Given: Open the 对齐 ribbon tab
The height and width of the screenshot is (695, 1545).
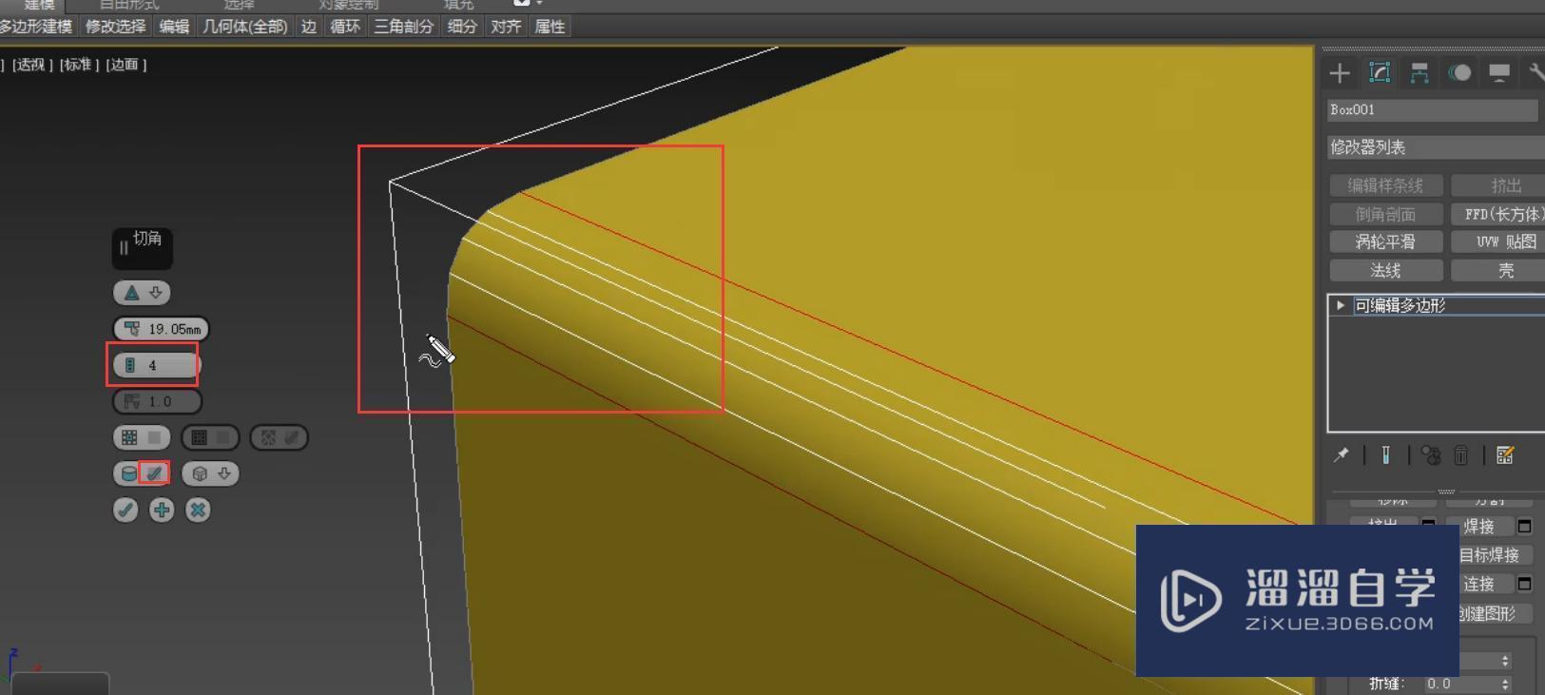Looking at the screenshot, I should tap(506, 27).
